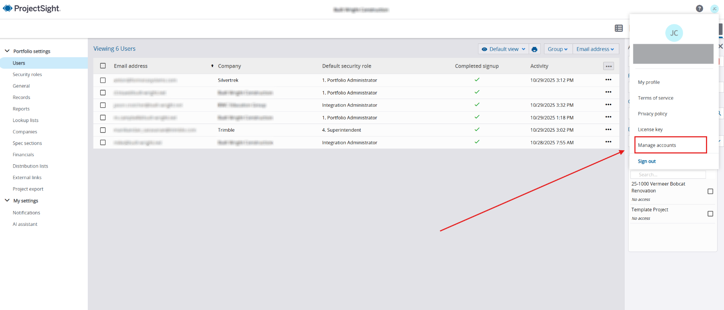Viewport: 724px width, 310px height.
Task: Open Notifications under My settings
Action: 26,213
